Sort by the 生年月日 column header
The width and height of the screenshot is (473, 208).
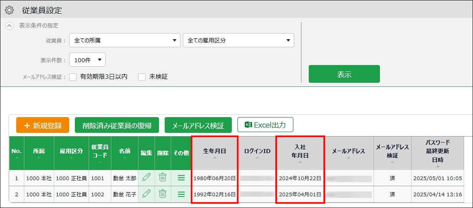pyautogui.click(x=214, y=153)
